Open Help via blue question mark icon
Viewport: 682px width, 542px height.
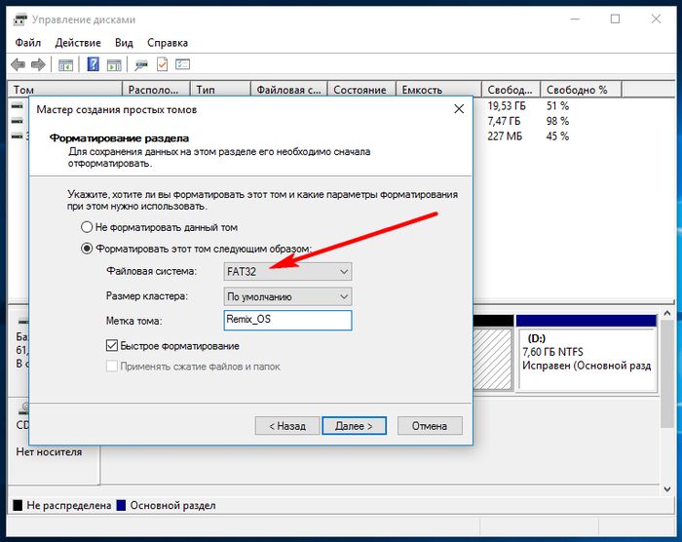(94, 64)
